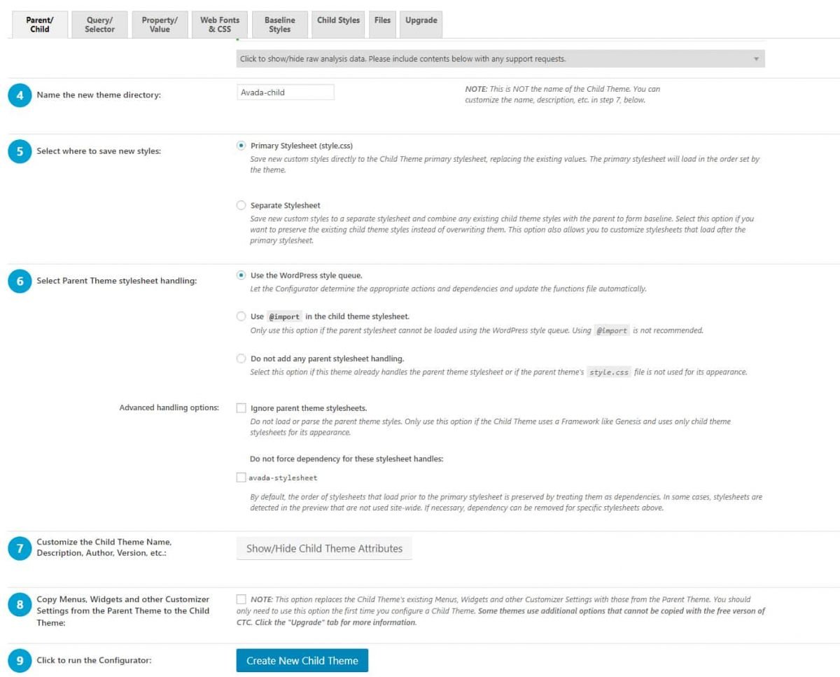Tick the copy Menus and Widgets checkbox
Image resolution: width=840 pixels, height=677 pixels.
pyautogui.click(x=241, y=599)
